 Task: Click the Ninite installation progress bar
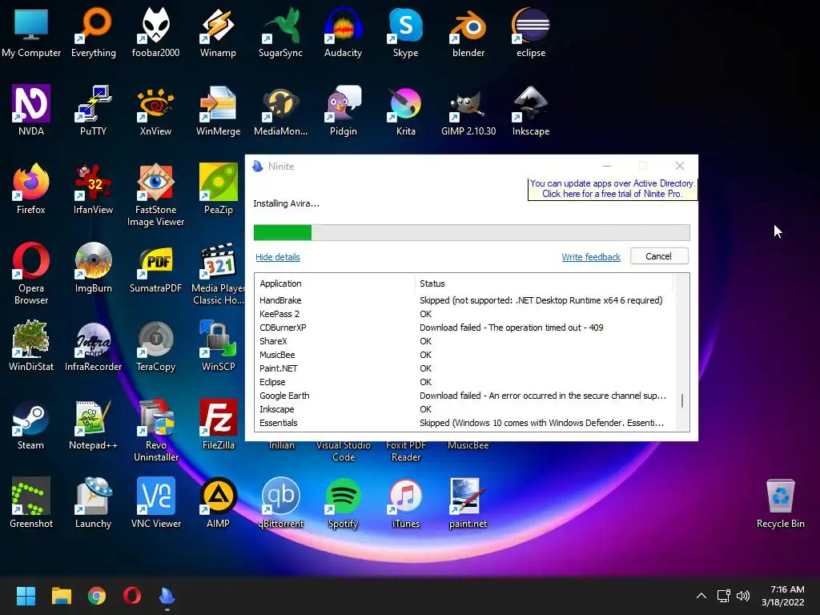pyautogui.click(x=472, y=233)
